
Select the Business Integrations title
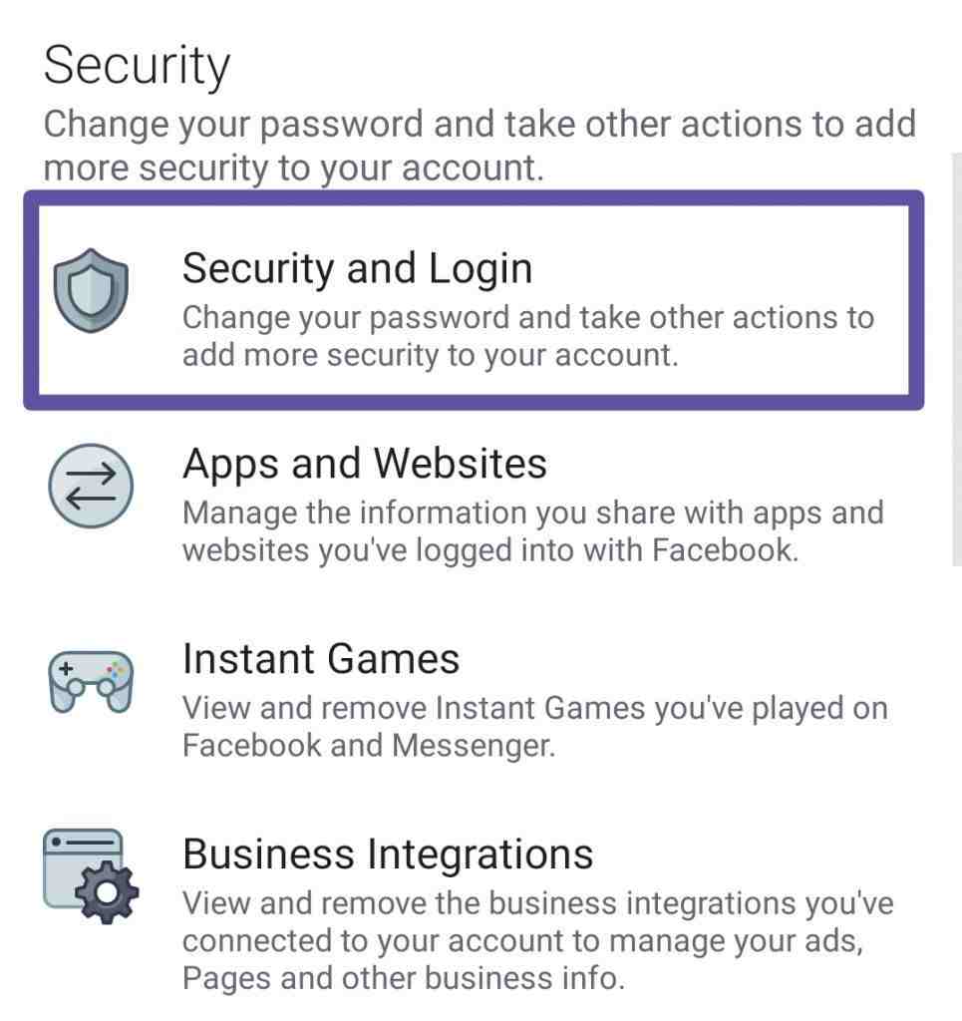pos(388,853)
